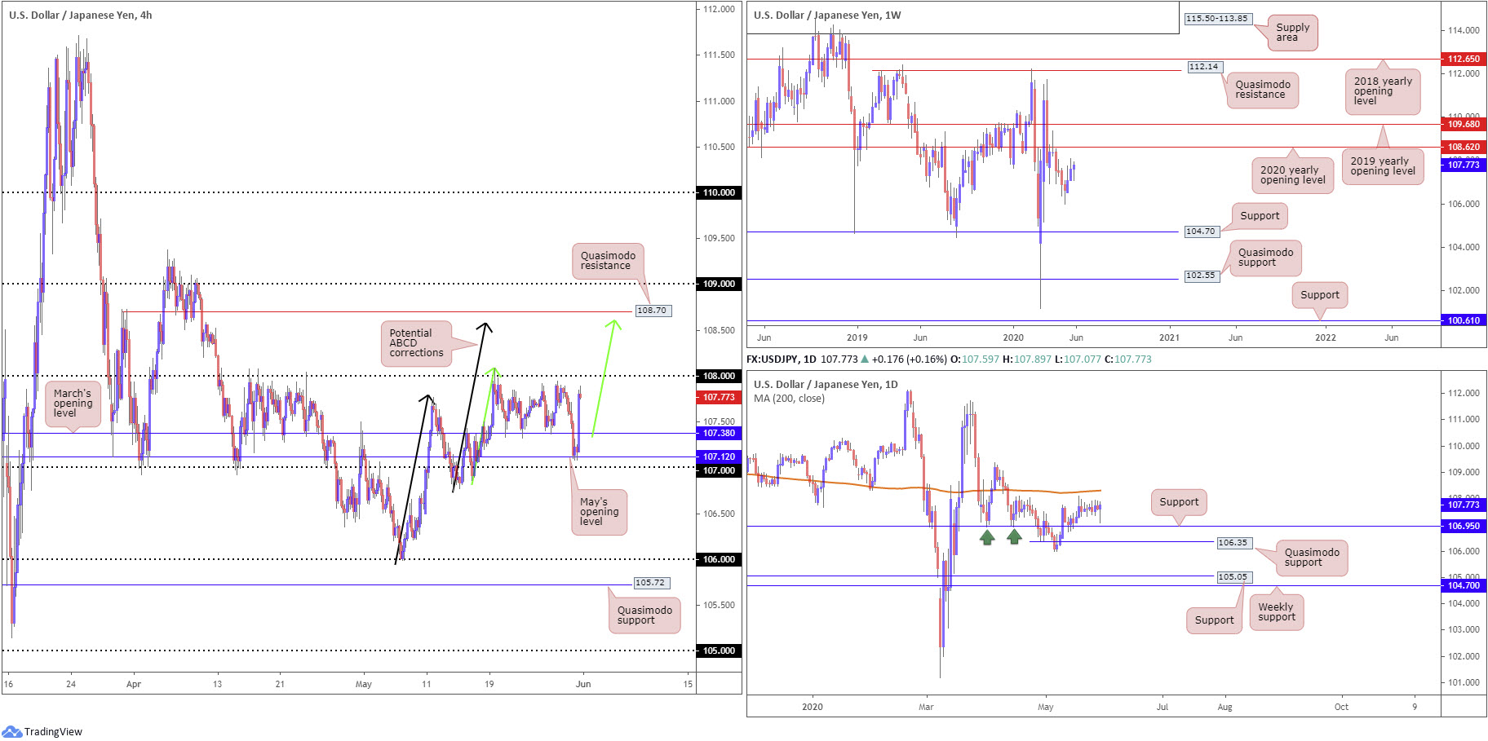This screenshot has width=1488, height=741.
Task: Click the U.S. Dollar / Japanese Yen, 4h title
Action: point(80,15)
